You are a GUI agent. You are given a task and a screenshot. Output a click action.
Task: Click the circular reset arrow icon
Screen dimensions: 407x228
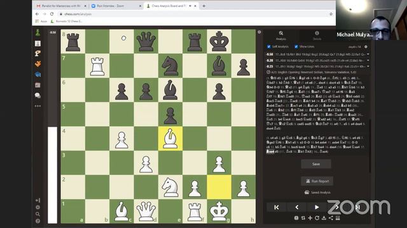[317, 218]
